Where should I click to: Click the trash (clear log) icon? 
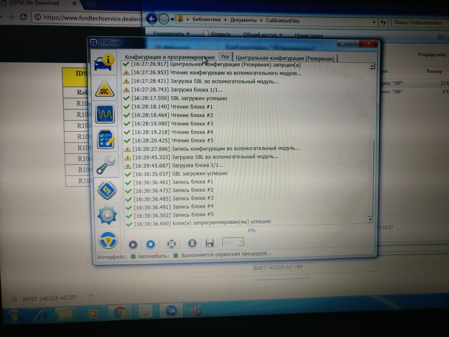[x=192, y=243]
